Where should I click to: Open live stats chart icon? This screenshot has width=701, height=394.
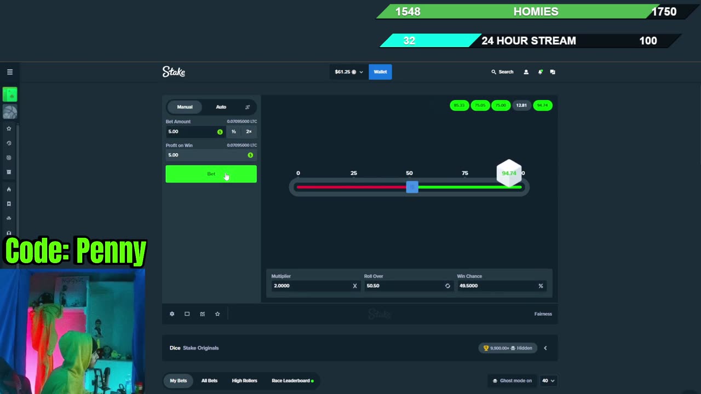pos(202,314)
